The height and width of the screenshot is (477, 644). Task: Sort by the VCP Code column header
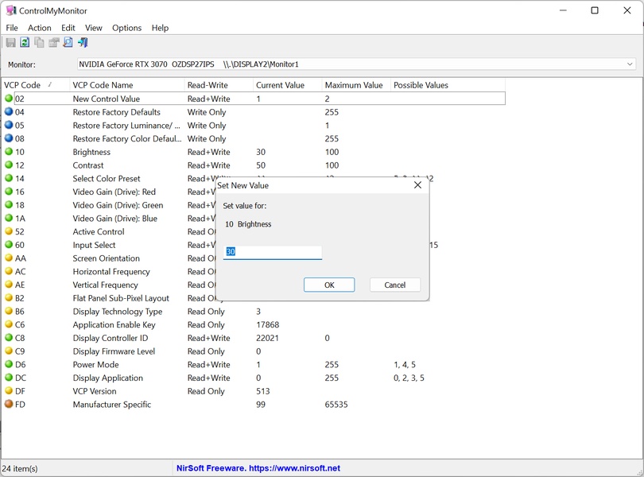point(22,85)
